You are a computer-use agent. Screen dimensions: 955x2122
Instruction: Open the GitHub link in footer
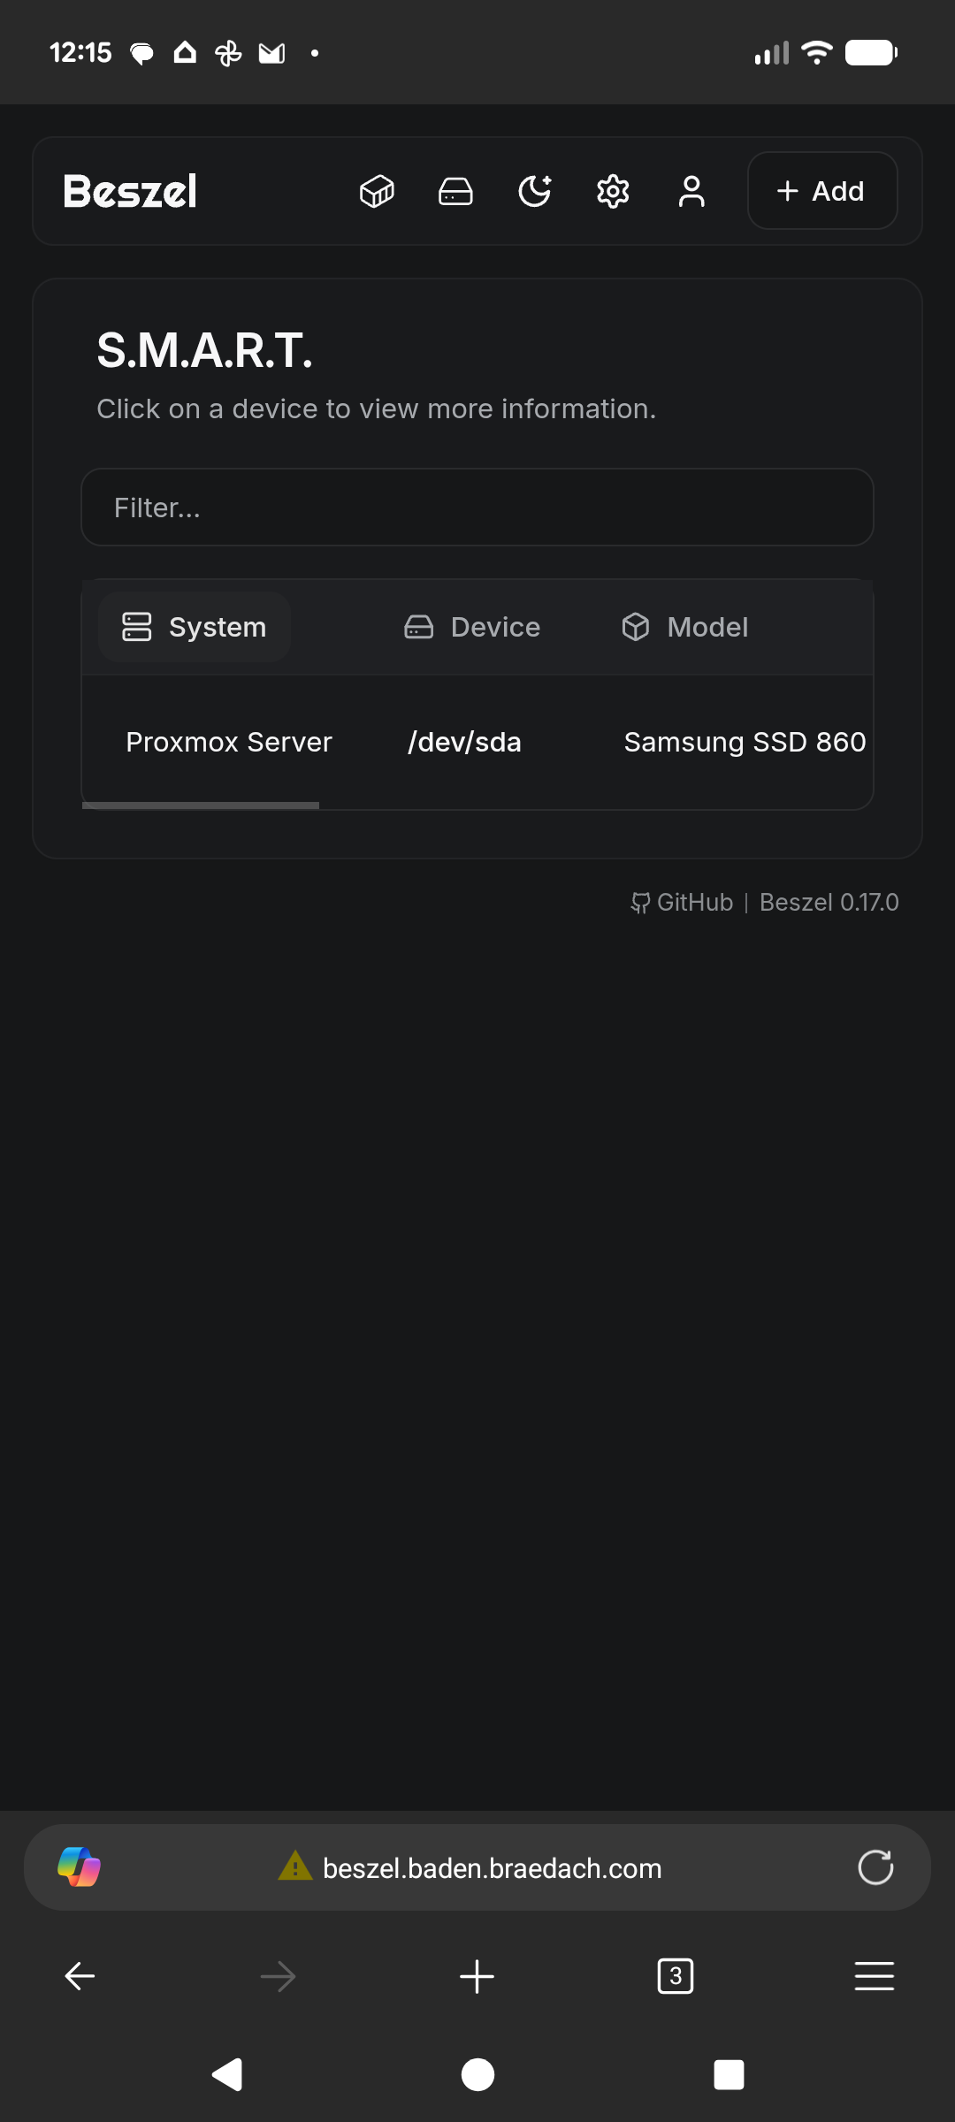coord(683,902)
